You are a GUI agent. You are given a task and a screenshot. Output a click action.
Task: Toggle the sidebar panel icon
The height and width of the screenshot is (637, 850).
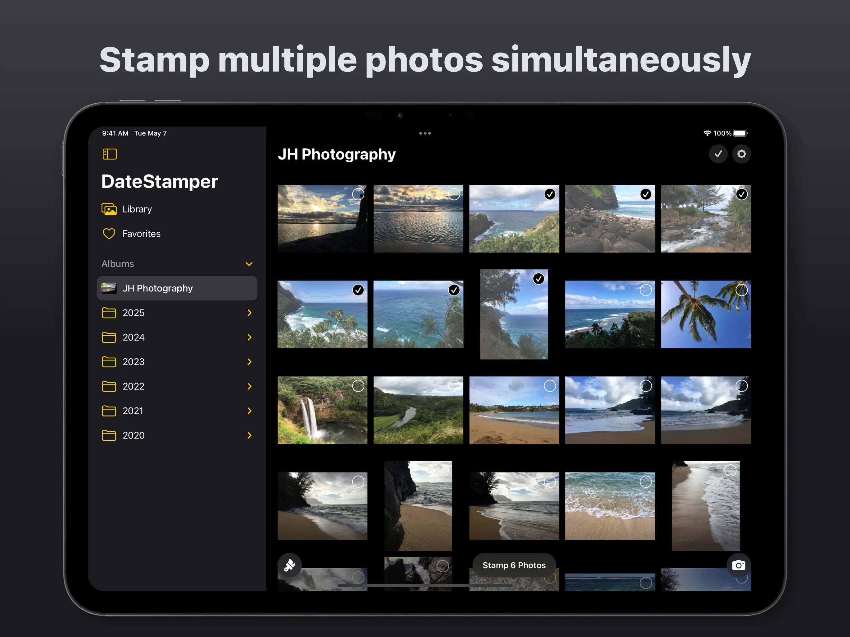click(110, 154)
